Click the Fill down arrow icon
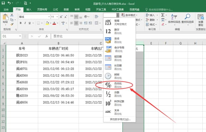Viewport: 206px width, 132px height. pos(163,20)
